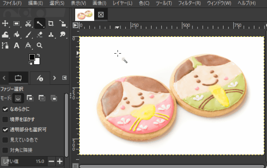The width and height of the screenshot is (267, 168).
Task: Click the black foreground color swatch
Action: (32, 57)
